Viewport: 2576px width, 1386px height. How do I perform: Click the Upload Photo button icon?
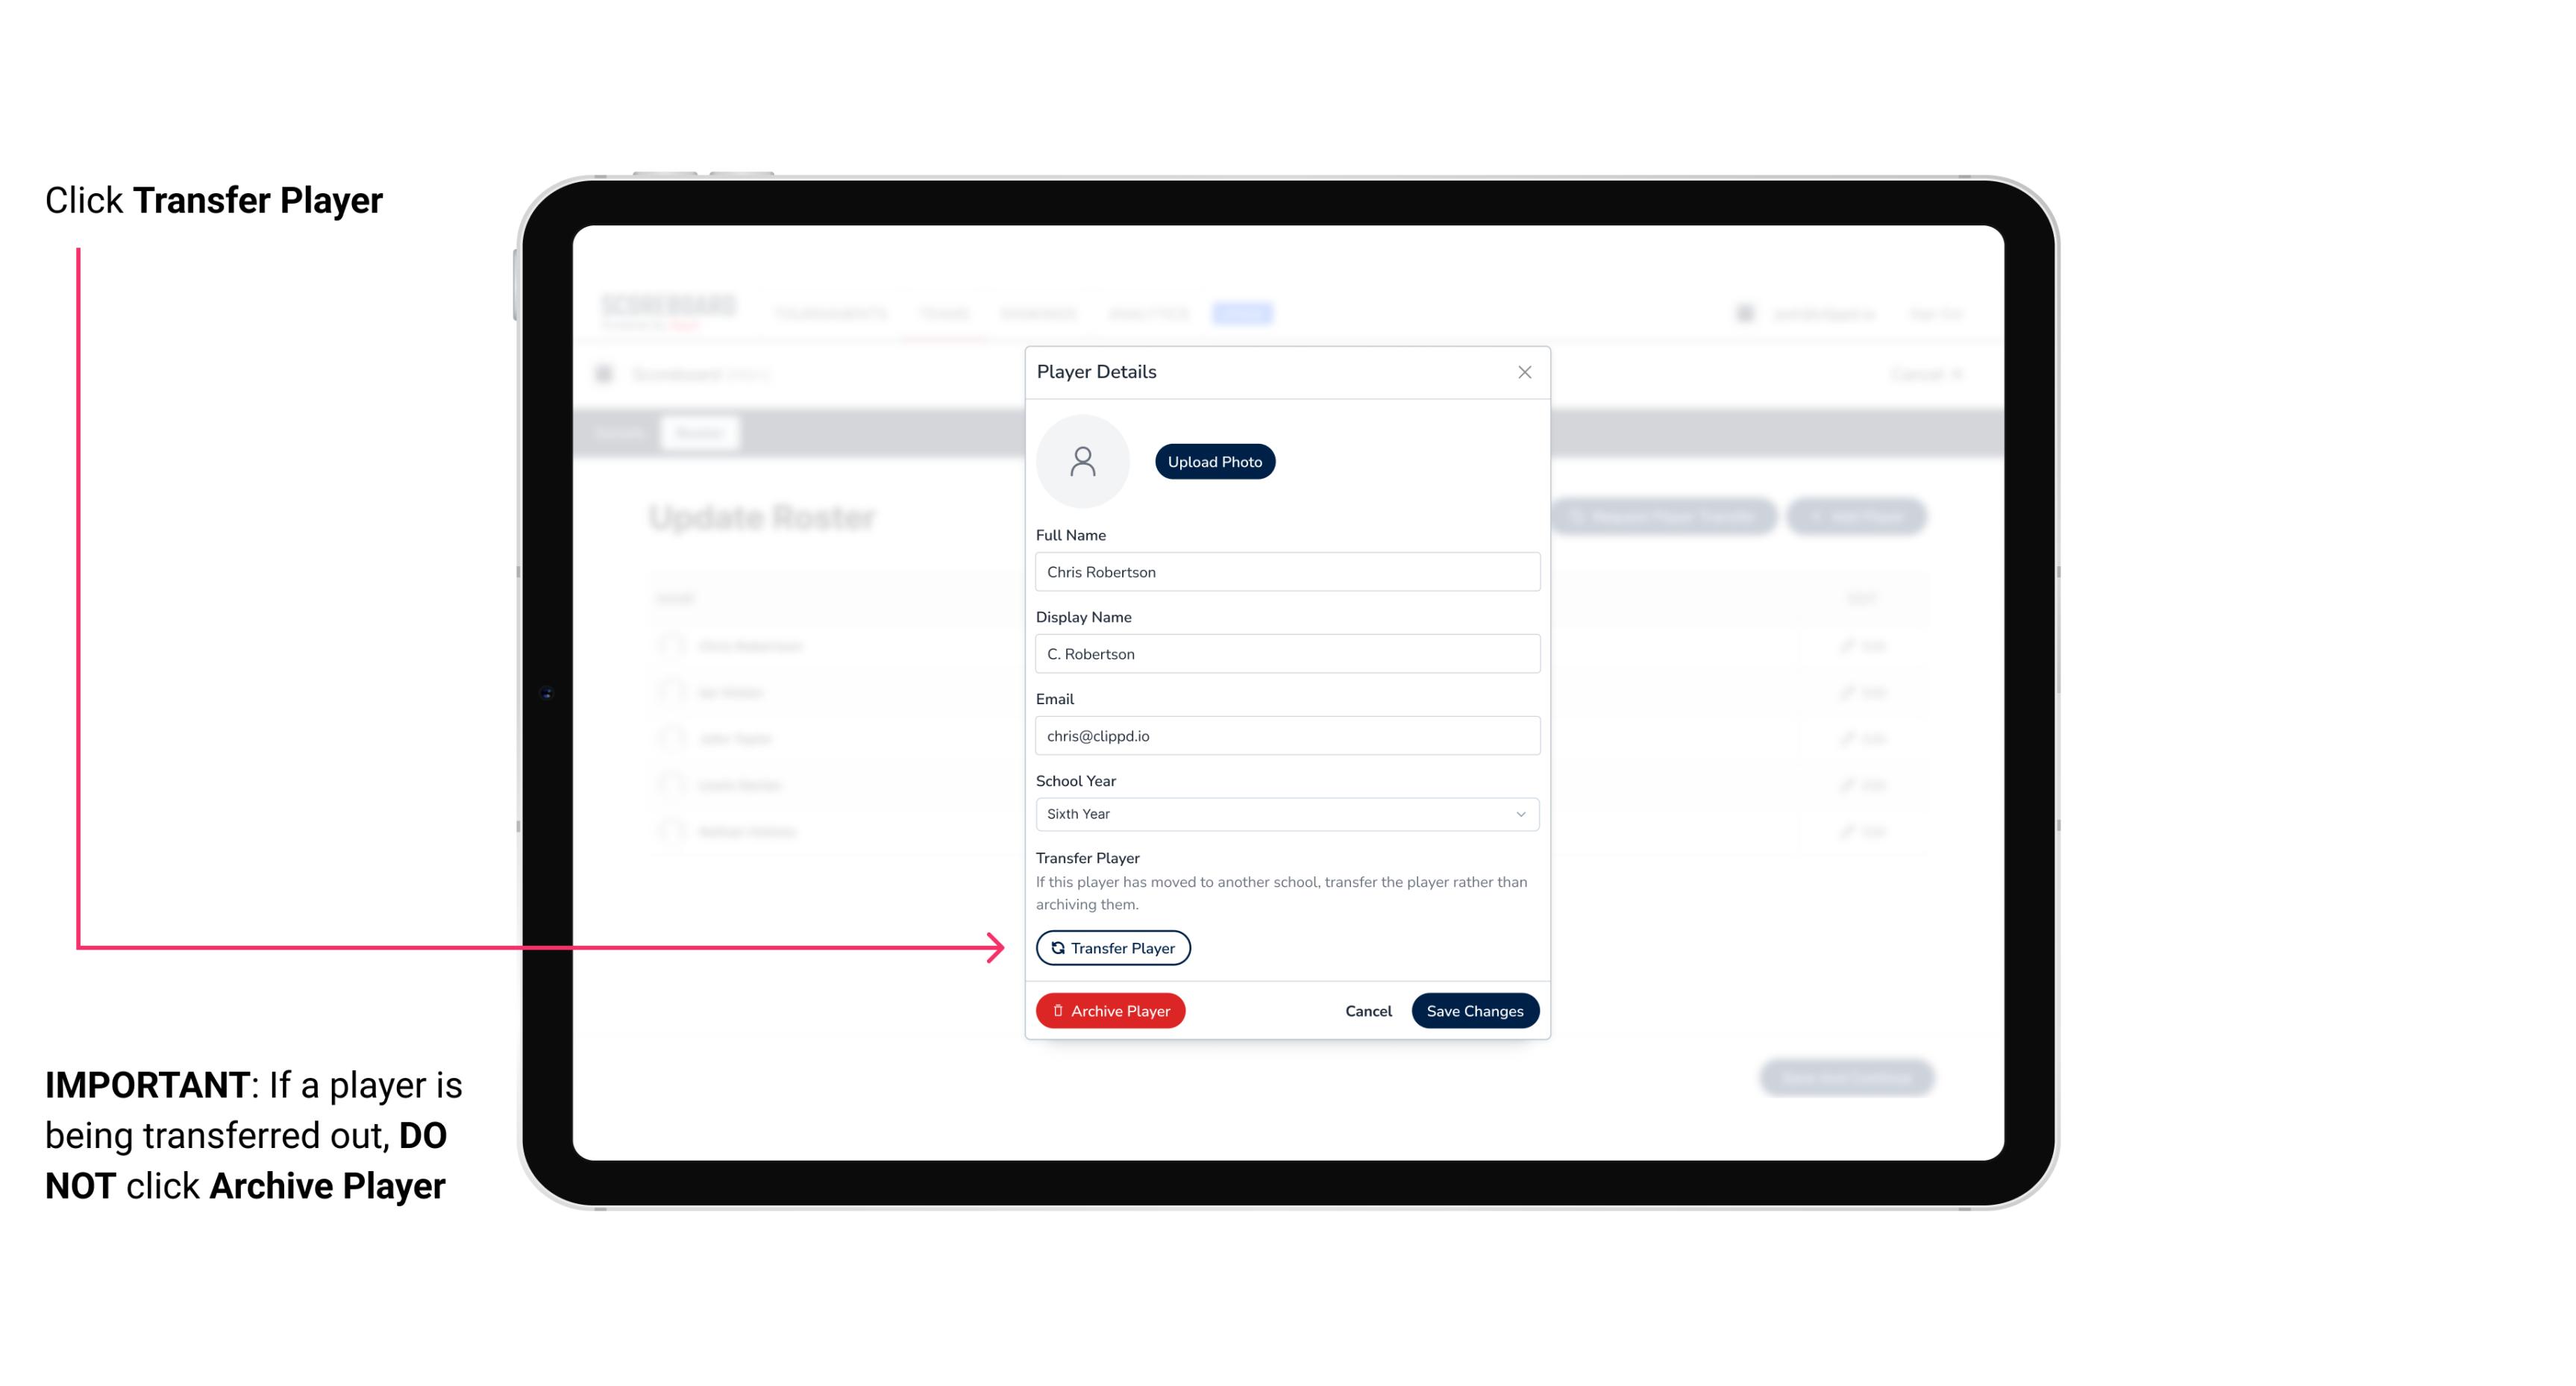click(1215, 462)
